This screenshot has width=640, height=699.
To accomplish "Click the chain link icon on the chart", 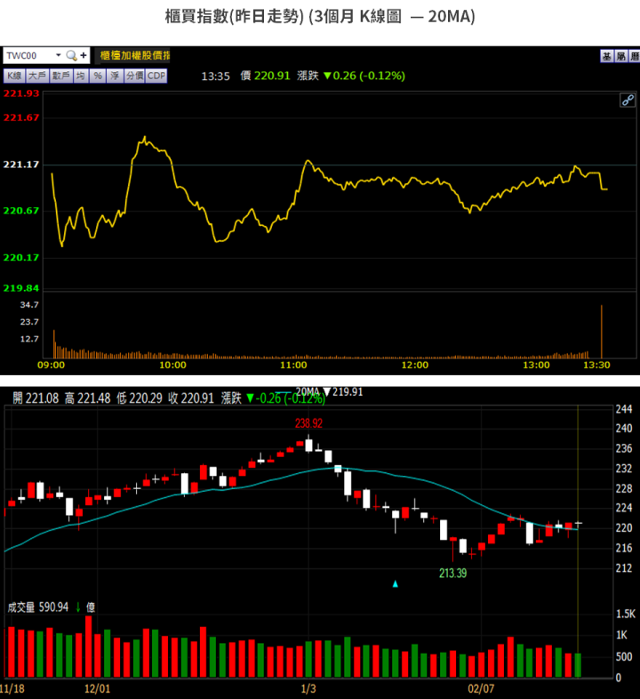I will tap(628, 100).
